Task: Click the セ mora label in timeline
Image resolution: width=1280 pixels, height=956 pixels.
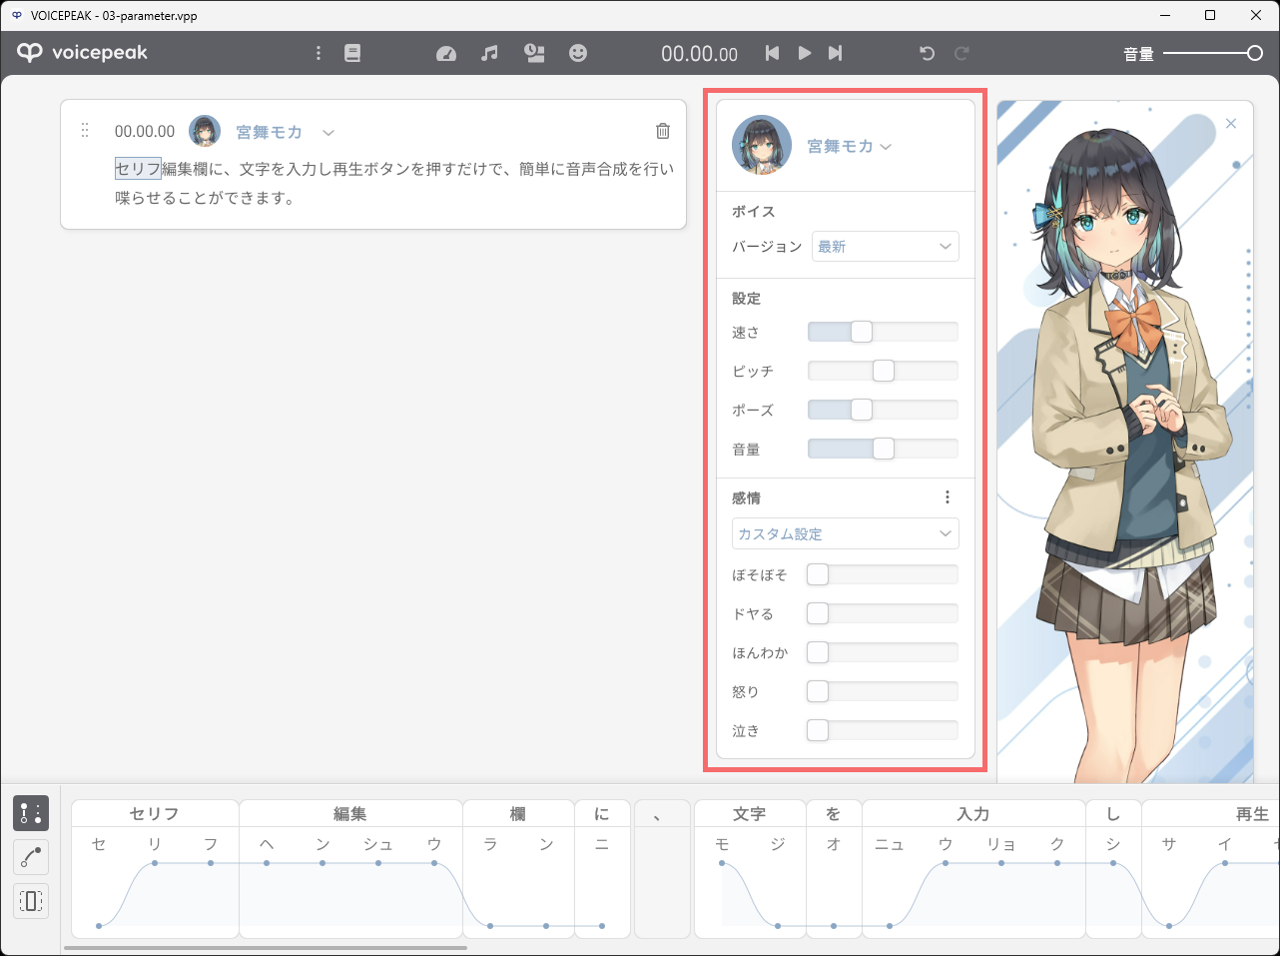Action: point(99,844)
